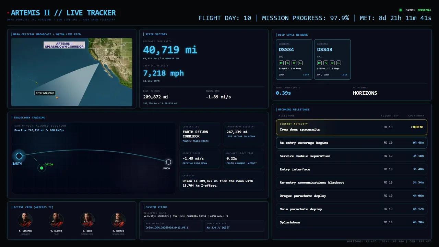Select the Crew dons spacesuits current activity

(x=352, y=127)
